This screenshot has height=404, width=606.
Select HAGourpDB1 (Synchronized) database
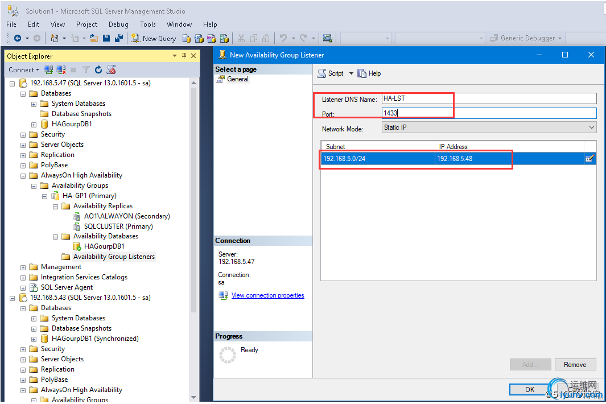click(95, 339)
